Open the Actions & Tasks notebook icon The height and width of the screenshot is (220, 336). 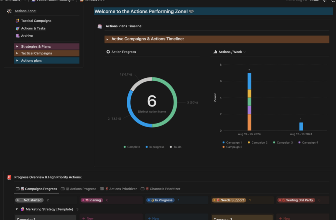pos(17,28)
